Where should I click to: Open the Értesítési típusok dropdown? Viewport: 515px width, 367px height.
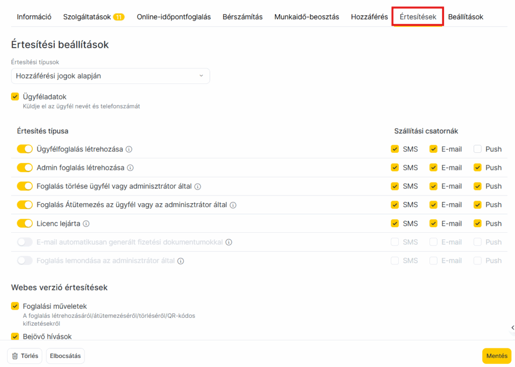click(110, 76)
